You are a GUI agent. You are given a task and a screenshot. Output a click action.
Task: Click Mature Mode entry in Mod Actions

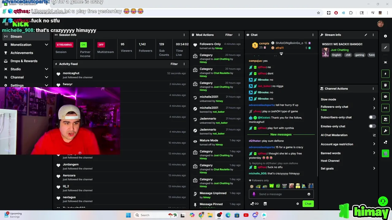pos(217,142)
